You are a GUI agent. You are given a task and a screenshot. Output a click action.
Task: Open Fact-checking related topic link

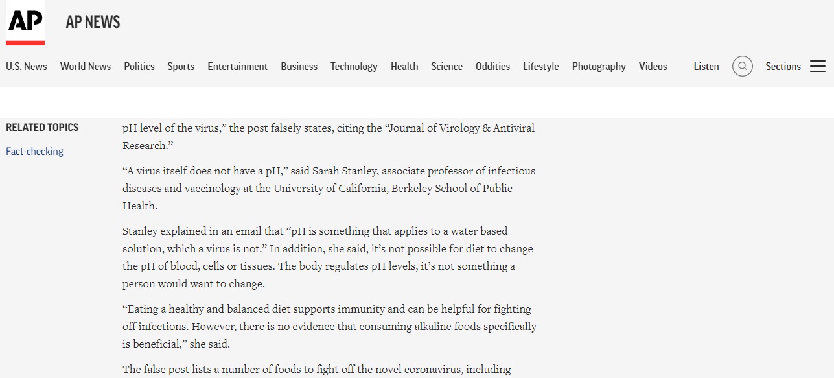tap(35, 152)
